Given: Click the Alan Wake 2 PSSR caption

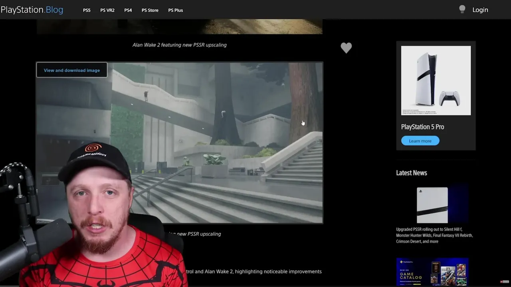Looking at the screenshot, I should [180, 45].
